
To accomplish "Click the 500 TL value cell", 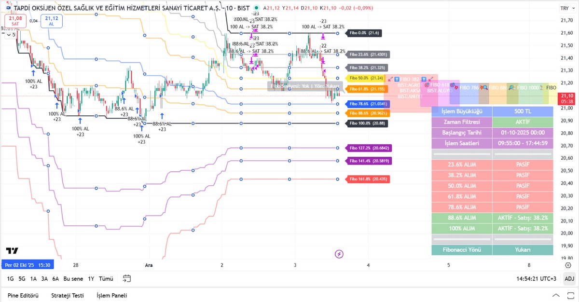I will 523,111.
